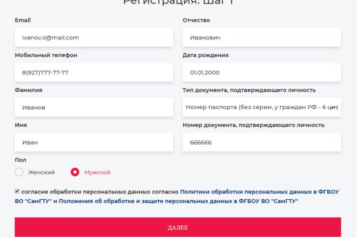The height and width of the screenshot is (238, 357).
Task: Click the 'Номер документа, подтверждающего личность' label
Action: click(253, 125)
